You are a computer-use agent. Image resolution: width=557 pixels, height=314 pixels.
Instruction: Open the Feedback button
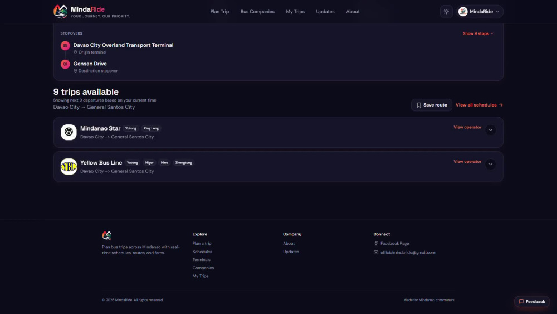532,302
